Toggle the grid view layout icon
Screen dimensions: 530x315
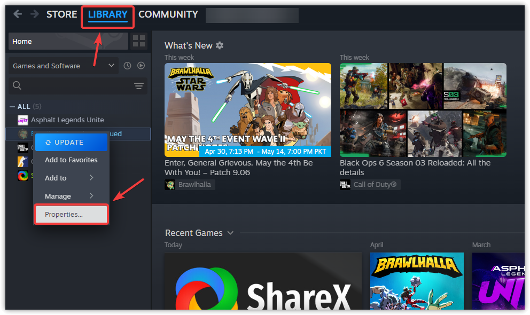pos(138,41)
